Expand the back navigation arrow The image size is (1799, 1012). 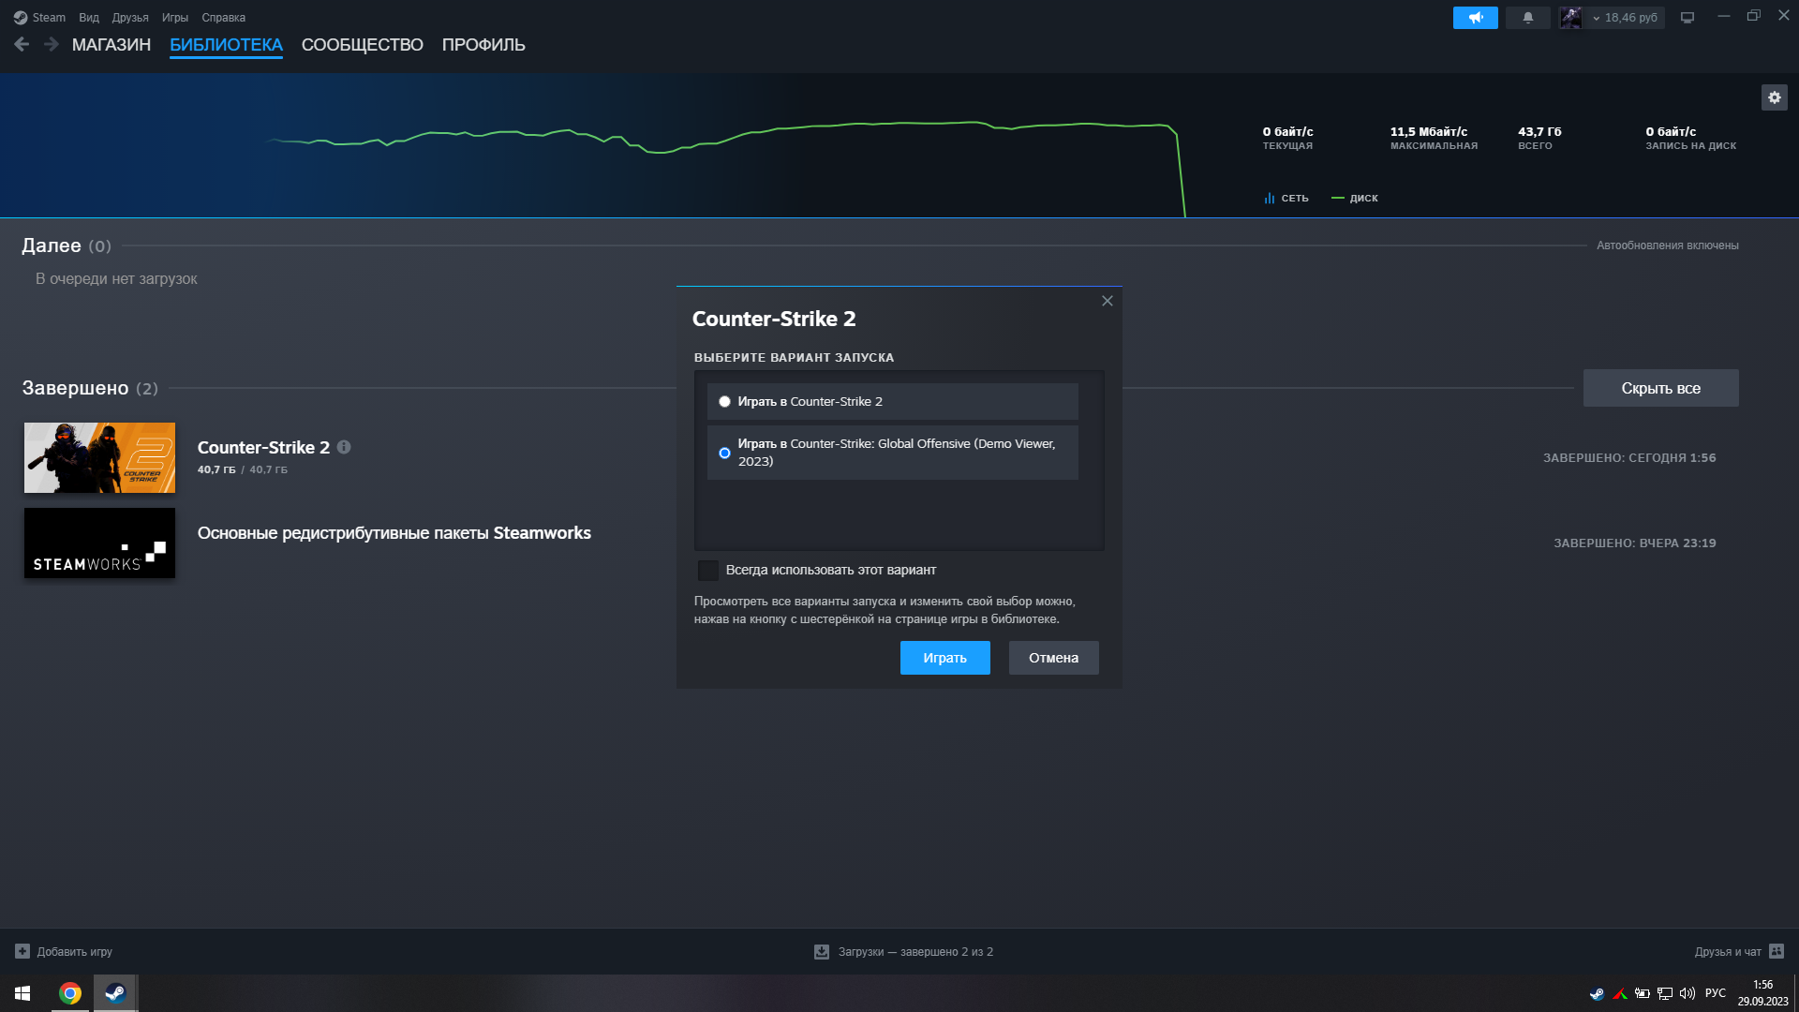[x=21, y=44]
